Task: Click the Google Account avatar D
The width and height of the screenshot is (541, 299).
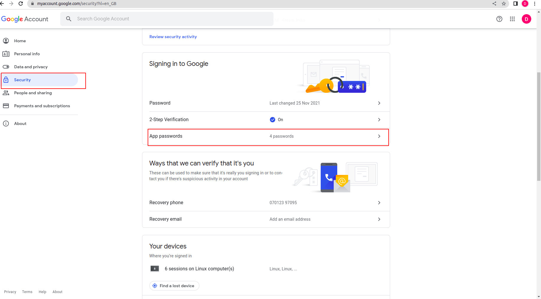Action: [527, 19]
